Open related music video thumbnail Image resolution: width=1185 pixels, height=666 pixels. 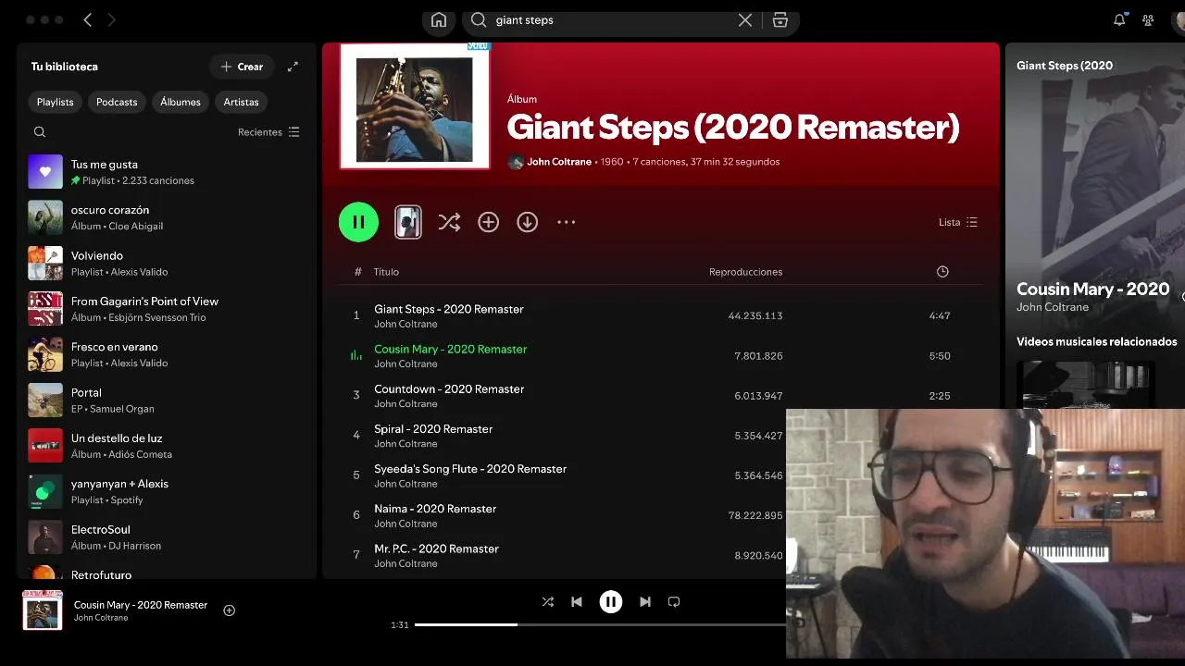(x=1086, y=385)
